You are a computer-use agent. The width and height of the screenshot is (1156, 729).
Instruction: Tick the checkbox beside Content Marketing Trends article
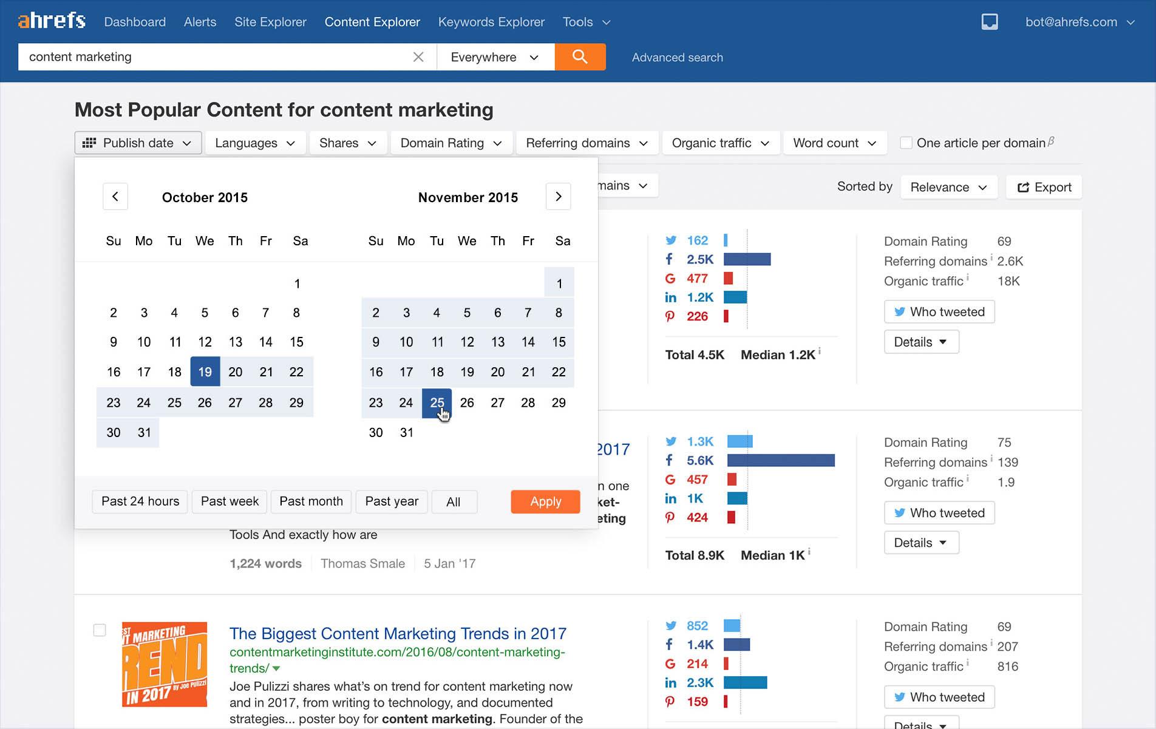coord(100,630)
